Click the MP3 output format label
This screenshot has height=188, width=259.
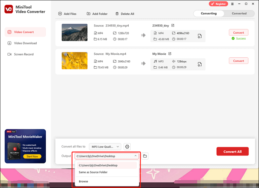click(x=161, y=61)
